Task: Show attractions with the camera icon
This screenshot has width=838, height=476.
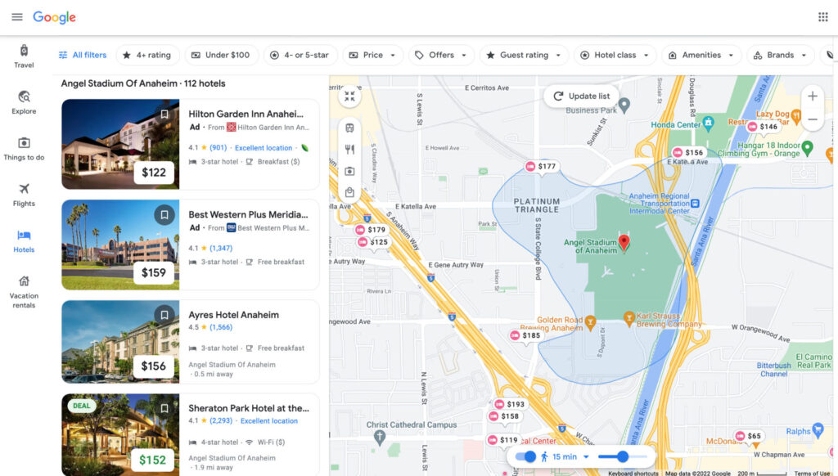Action: click(349, 171)
